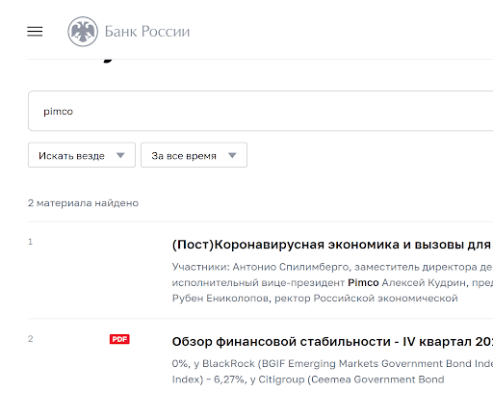The height and width of the screenshot is (393, 493).
Task: Click the snippet line starting with Рубен Ениколопов
Action: pyautogui.click(x=315, y=299)
